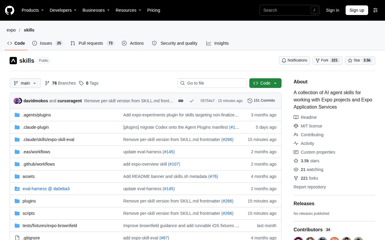Open the Security and quality tab
Viewport: 385px width, 240px height.
click(175, 43)
